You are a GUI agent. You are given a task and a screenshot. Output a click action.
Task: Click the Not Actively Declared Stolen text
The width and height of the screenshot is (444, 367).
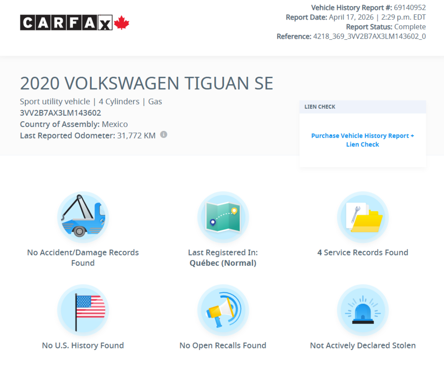(362, 345)
